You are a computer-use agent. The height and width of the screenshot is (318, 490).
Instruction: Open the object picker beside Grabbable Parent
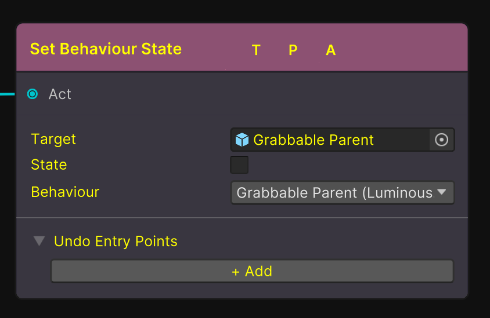442,140
